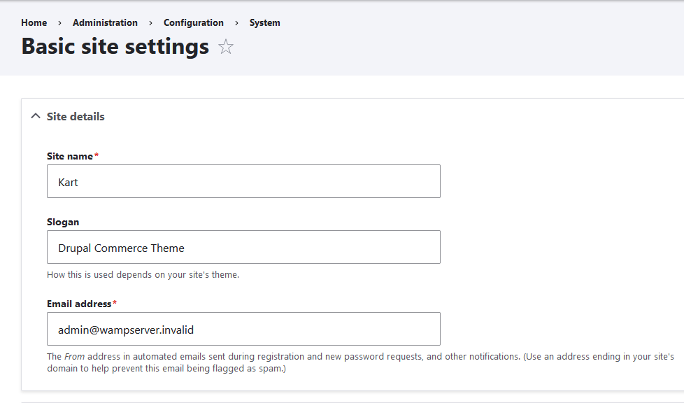Click the red asterisk beside Site name
The height and width of the screenshot is (403, 684).
97,155
